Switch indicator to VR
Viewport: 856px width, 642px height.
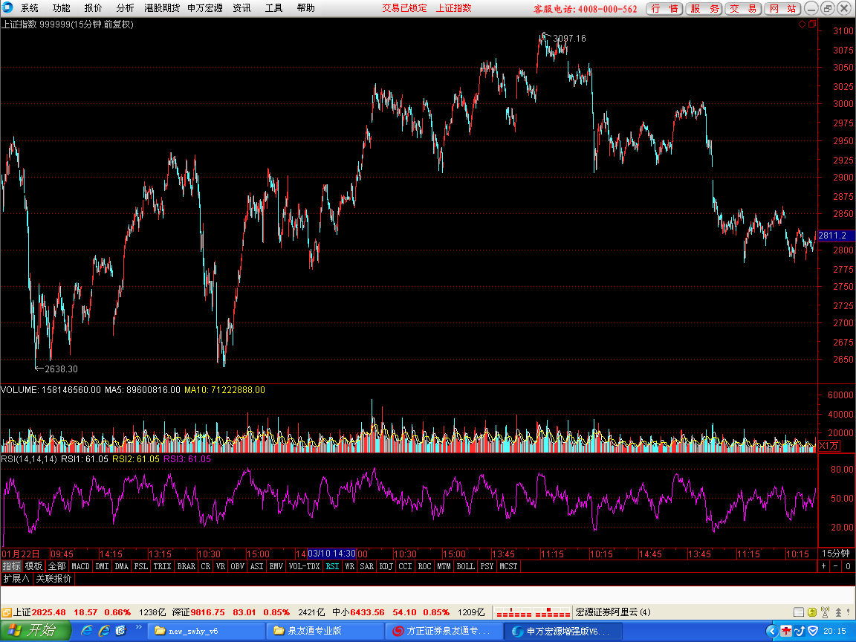221,566
